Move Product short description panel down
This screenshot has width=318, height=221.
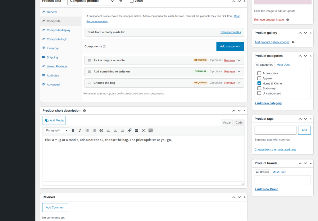click(239, 111)
